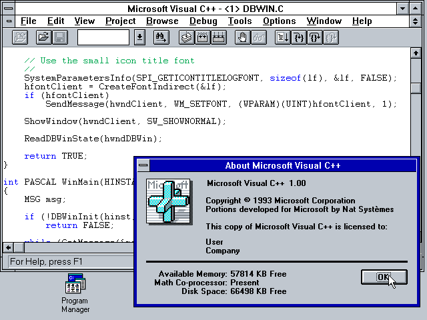Toggle breakpoint with the hand icon
Image resolution: width=427 pixels, height=320 pixels.
tap(242, 37)
